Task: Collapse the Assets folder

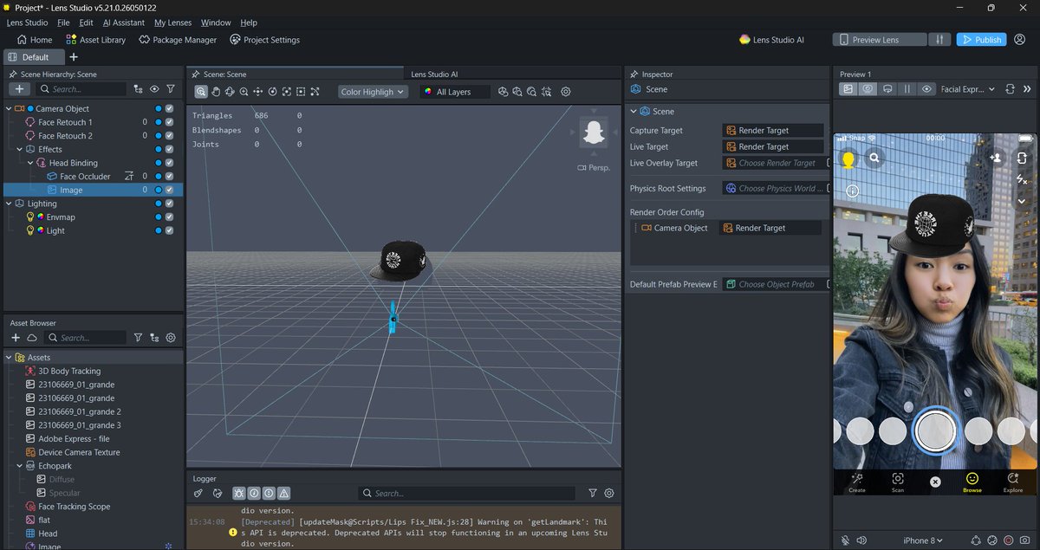Action: [9, 358]
